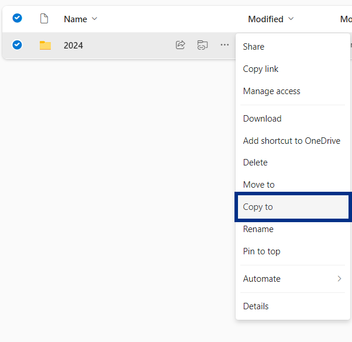
Task: Select Add shortcut to OneDrive
Action: point(291,141)
